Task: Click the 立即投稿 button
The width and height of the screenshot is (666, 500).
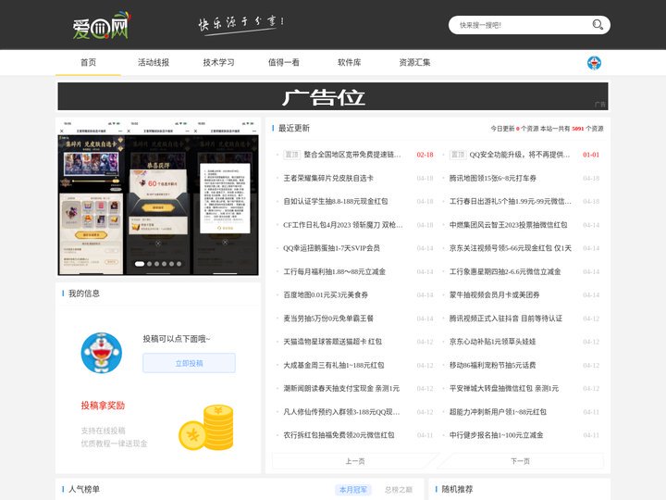Action: tap(189, 363)
